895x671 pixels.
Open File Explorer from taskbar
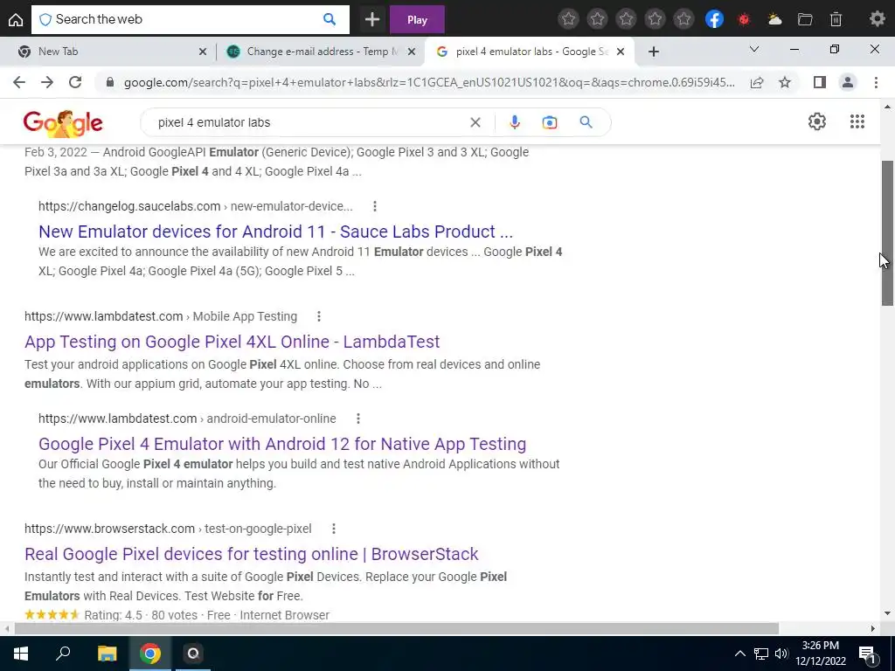click(107, 654)
